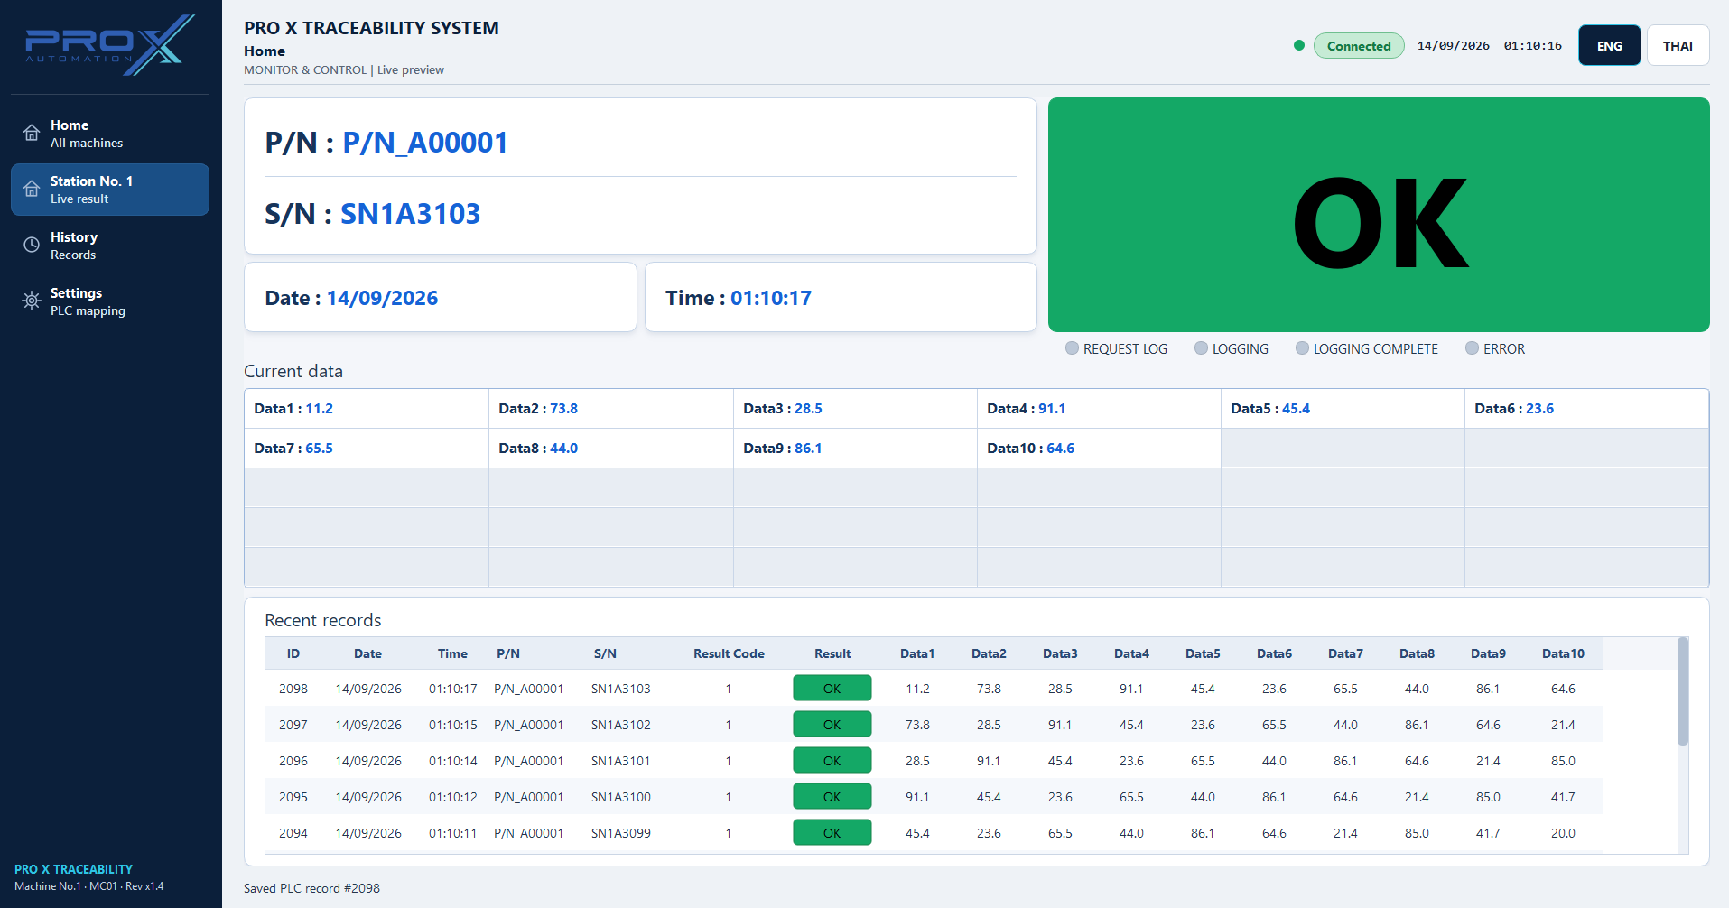The width and height of the screenshot is (1729, 908).
Task: Click the OK badge in record 2094
Action: click(832, 833)
